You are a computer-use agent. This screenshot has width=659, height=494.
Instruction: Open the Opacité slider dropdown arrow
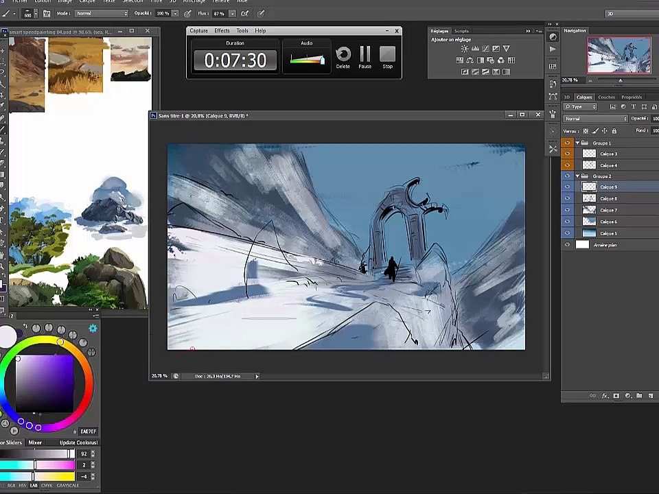(x=175, y=14)
